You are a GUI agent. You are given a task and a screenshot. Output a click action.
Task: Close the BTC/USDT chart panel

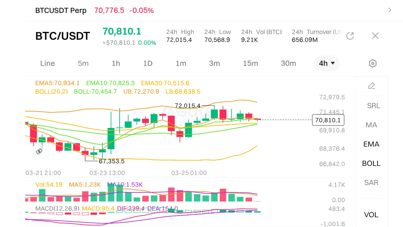[375, 36]
